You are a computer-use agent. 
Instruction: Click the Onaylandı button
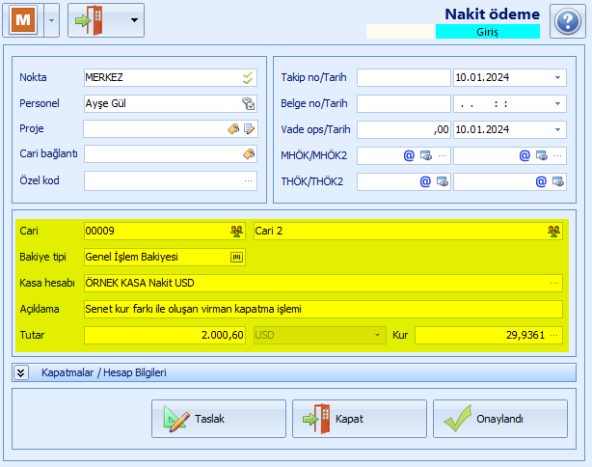tap(499, 419)
